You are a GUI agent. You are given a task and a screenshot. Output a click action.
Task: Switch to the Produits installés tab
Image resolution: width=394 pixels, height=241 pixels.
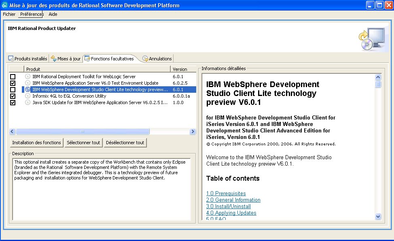tap(28, 59)
